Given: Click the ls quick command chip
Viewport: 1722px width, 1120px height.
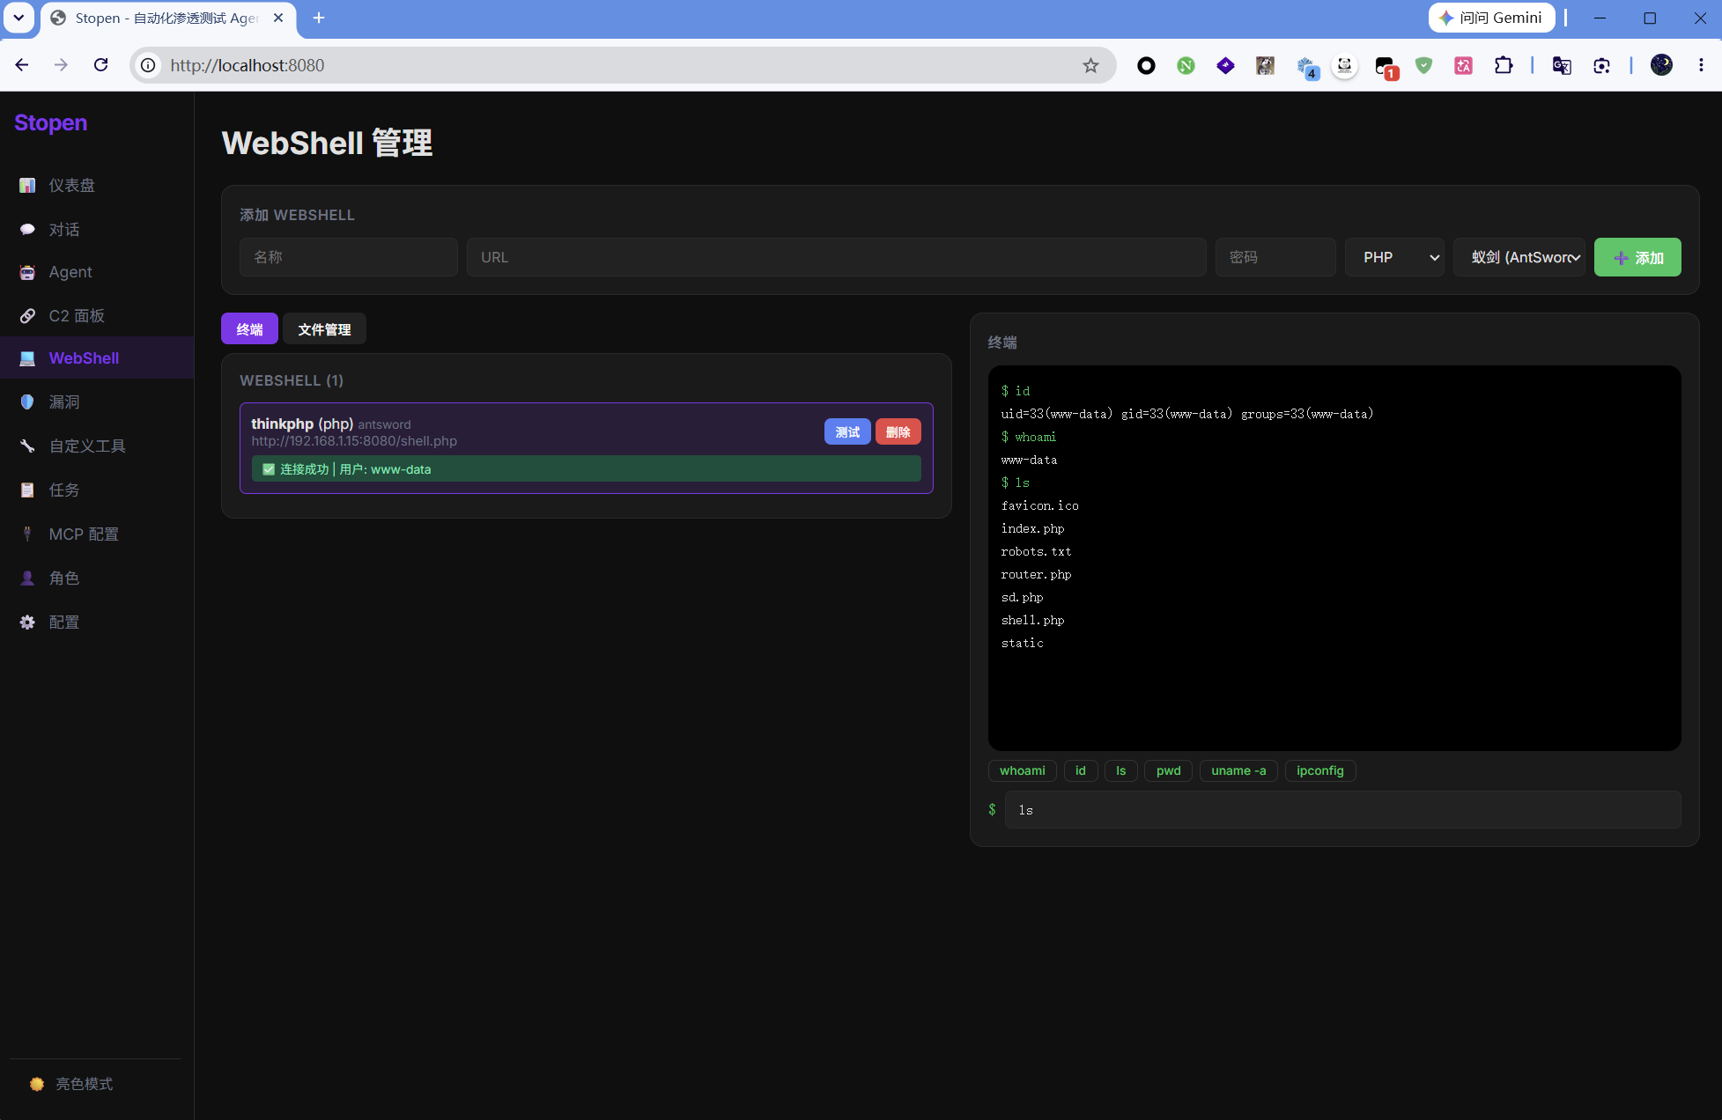Looking at the screenshot, I should pyautogui.click(x=1121, y=770).
